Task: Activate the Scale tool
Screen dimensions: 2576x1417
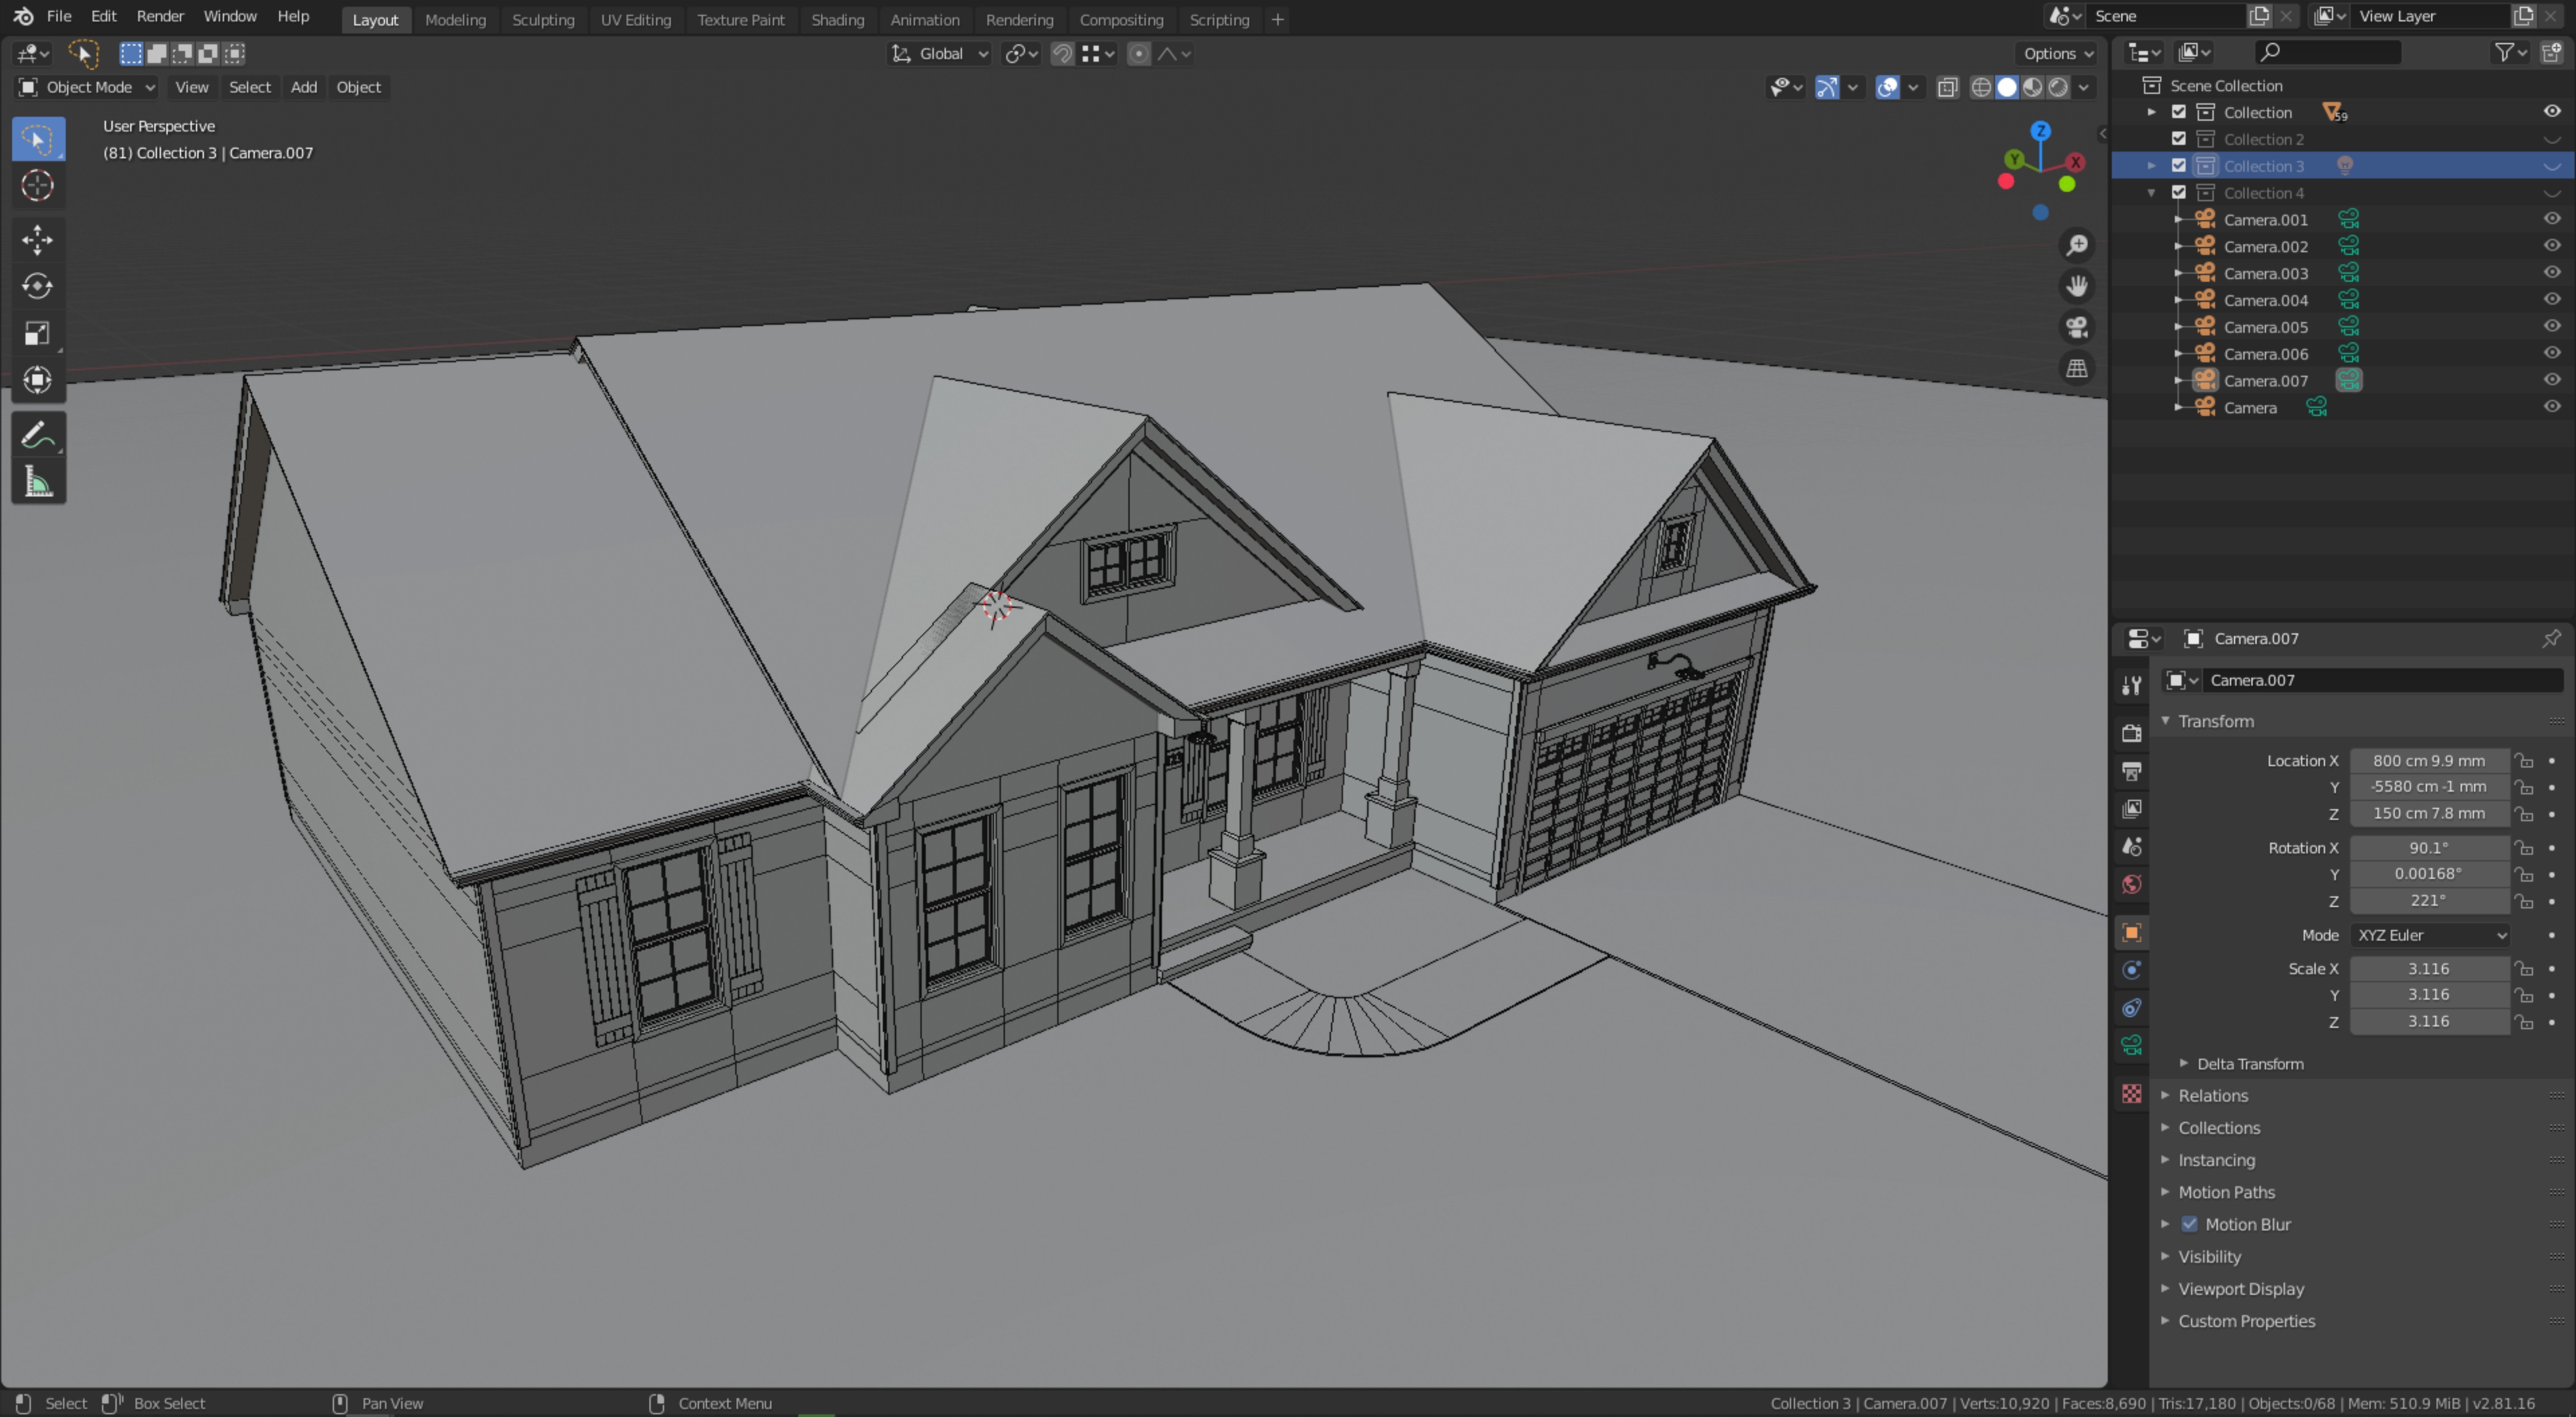Action: pyautogui.click(x=38, y=333)
